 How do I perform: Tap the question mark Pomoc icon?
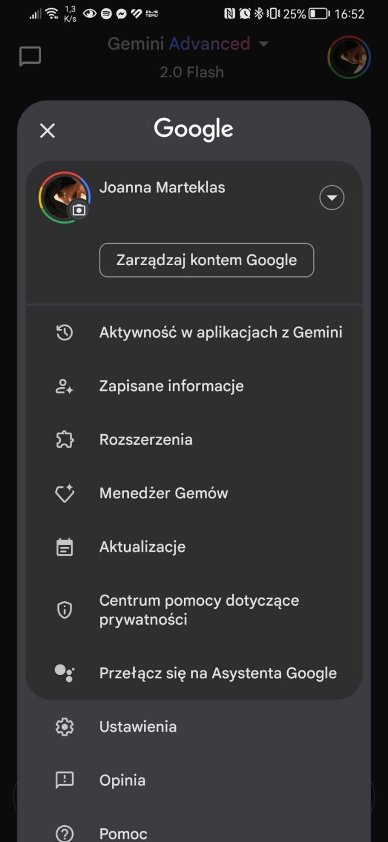(65, 834)
